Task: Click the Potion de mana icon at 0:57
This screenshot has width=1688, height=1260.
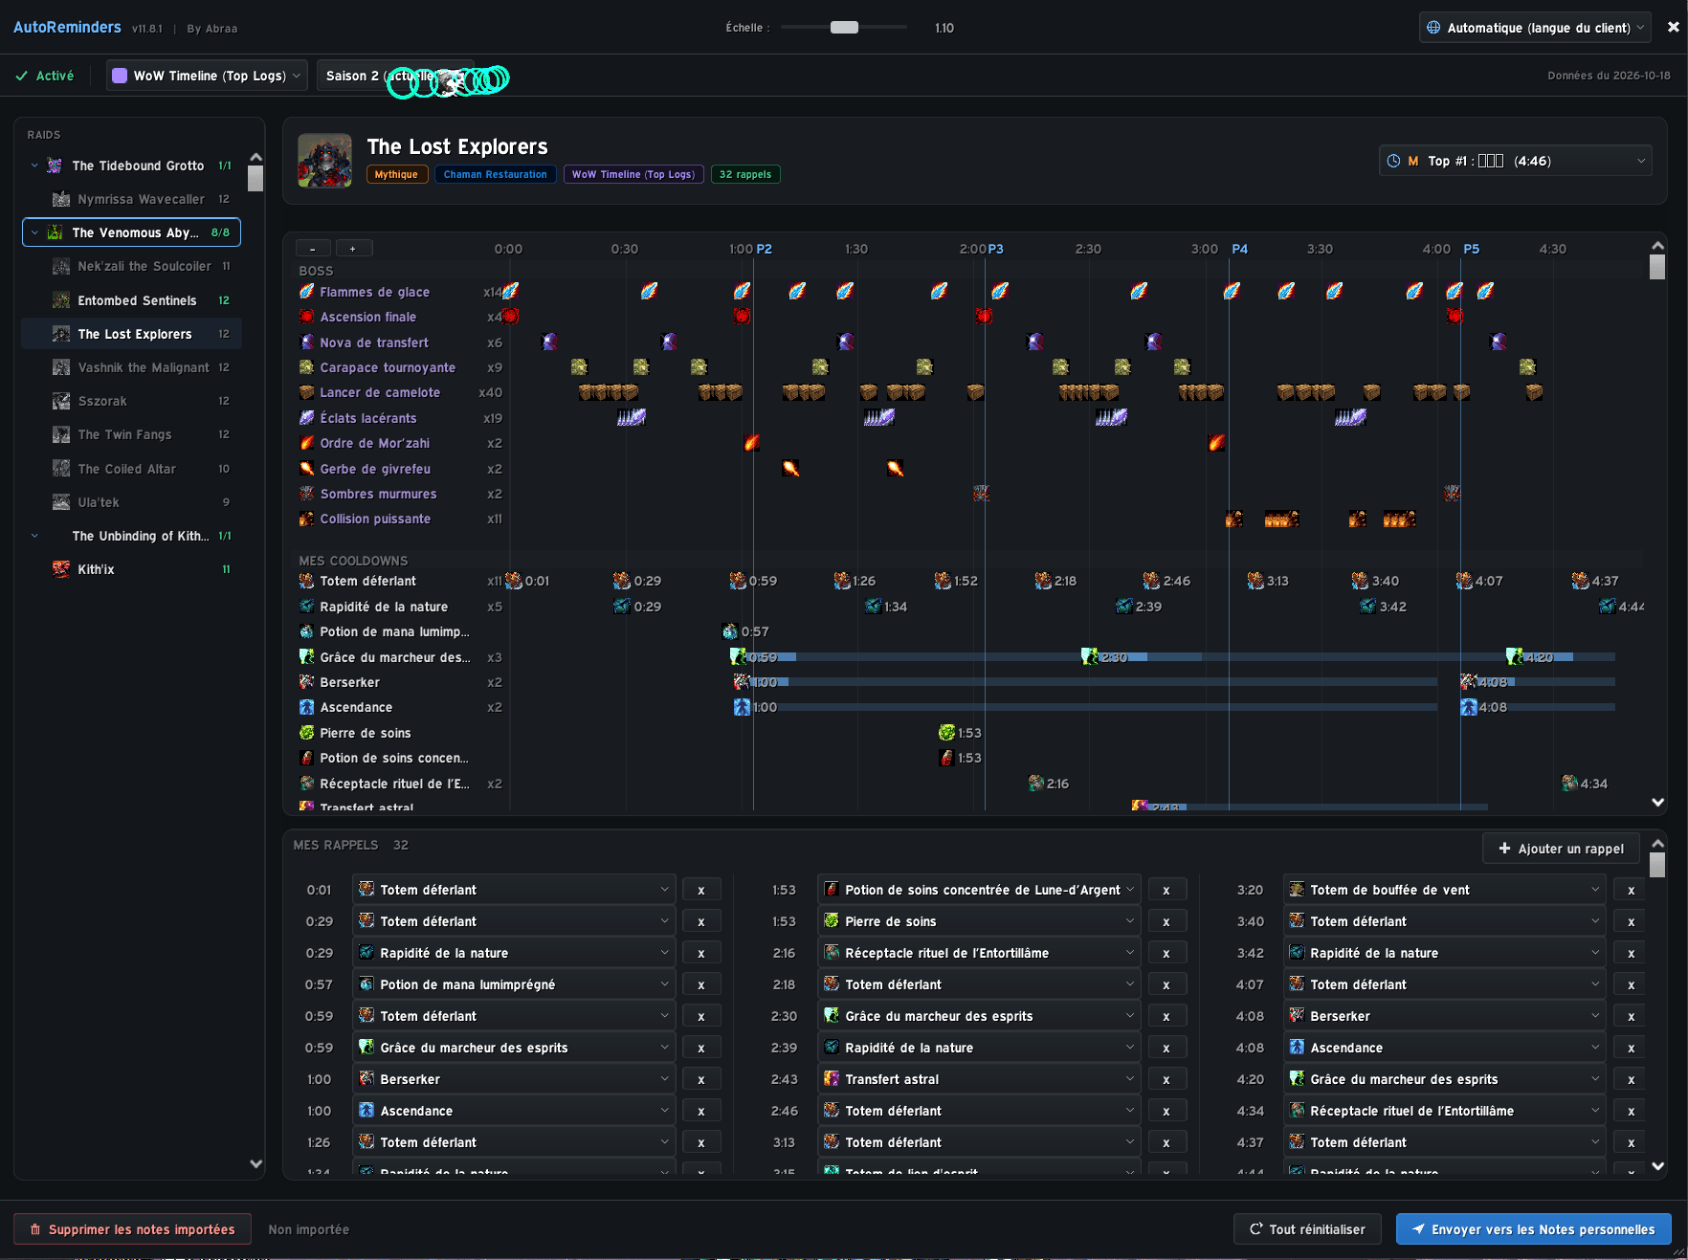Action: click(730, 631)
